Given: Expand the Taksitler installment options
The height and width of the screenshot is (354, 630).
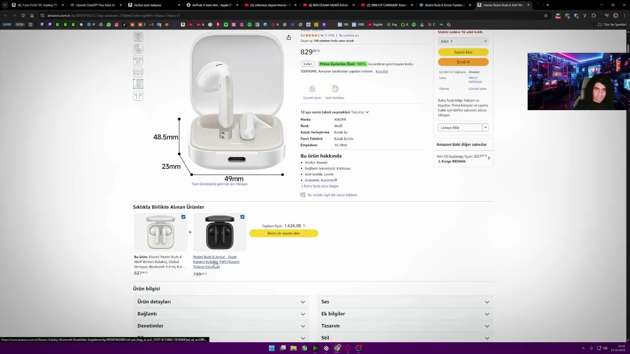Looking at the screenshot, I should [360, 112].
